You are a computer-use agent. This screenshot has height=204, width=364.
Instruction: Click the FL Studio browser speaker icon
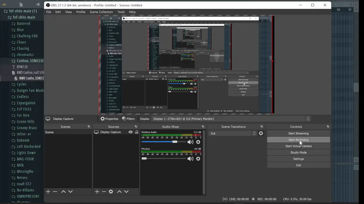click(38, 4)
